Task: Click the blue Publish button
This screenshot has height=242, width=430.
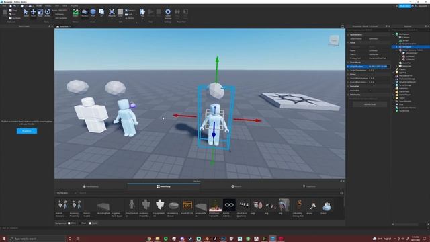Action: tap(27, 131)
